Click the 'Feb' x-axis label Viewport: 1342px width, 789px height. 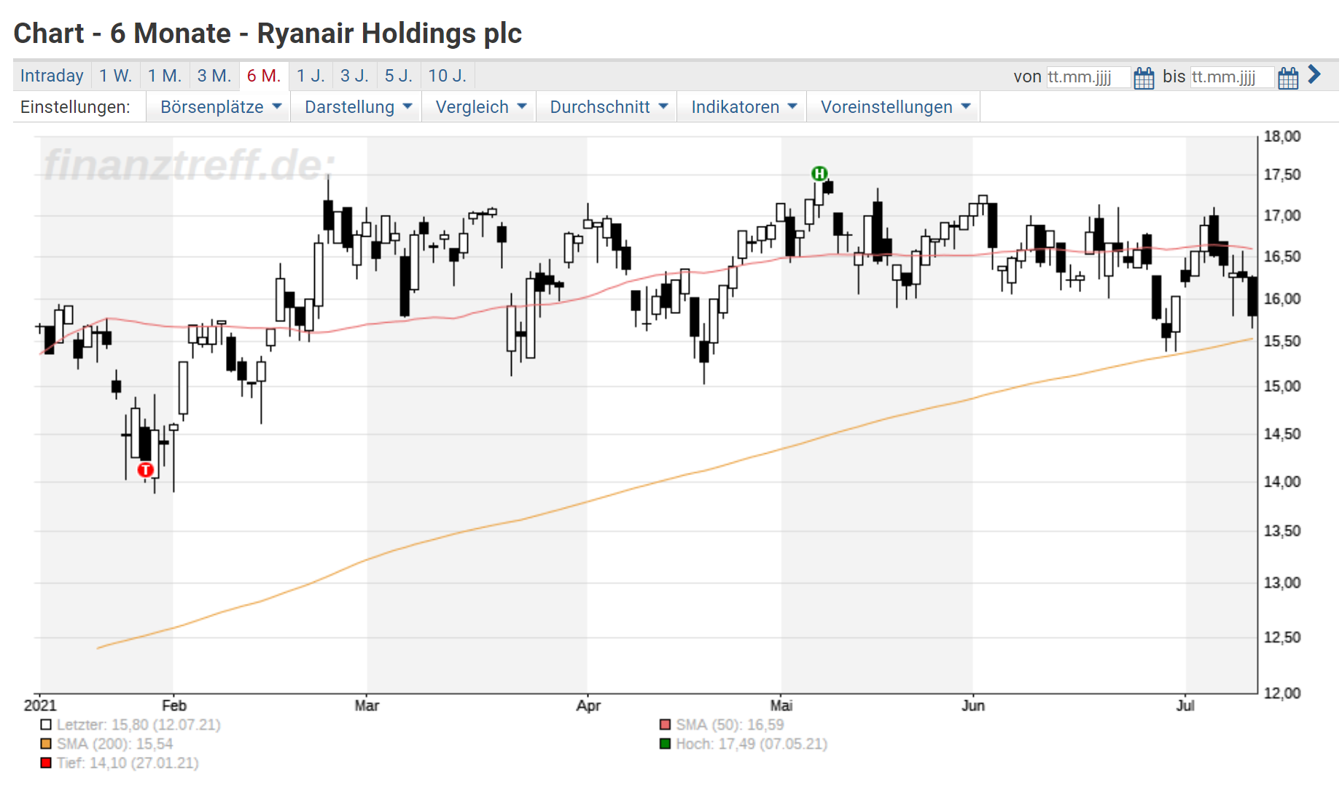[174, 705]
